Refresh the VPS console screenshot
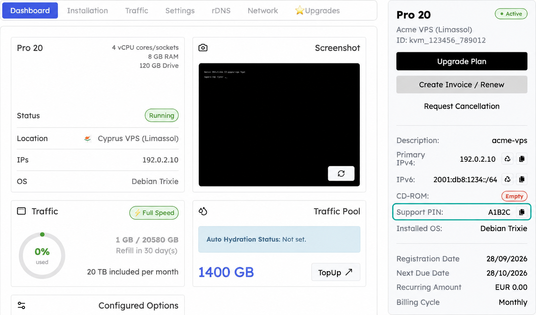 (x=341, y=173)
